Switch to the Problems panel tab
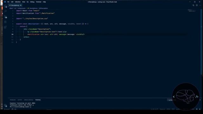203x114 pixels. [13, 100]
